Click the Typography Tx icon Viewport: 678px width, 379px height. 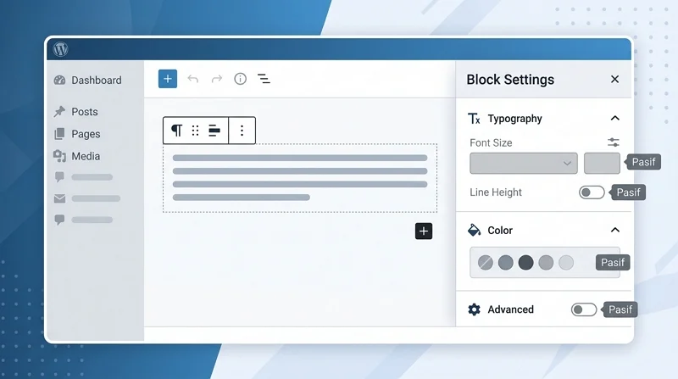(x=475, y=119)
